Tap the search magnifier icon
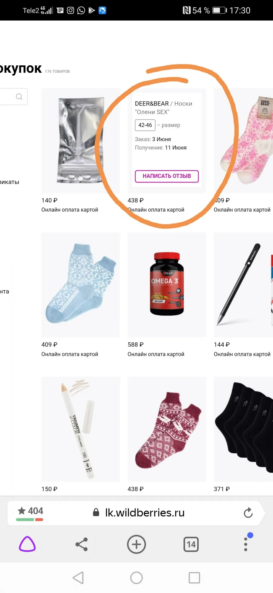This screenshot has height=593, width=273. click(19, 97)
